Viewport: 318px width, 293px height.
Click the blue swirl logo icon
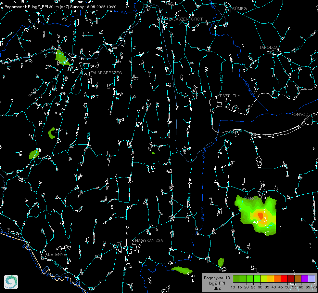(x=11, y=282)
